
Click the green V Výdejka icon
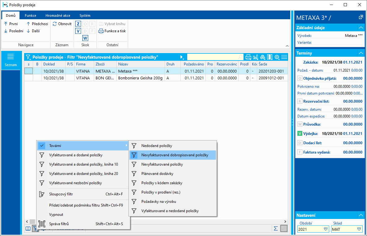pyautogui.click(x=300, y=133)
